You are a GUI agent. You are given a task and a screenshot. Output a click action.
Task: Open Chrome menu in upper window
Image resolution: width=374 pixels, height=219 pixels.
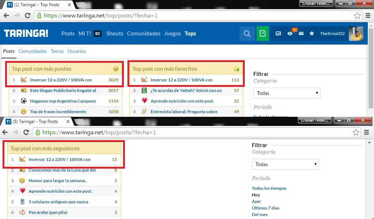(368, 16)
